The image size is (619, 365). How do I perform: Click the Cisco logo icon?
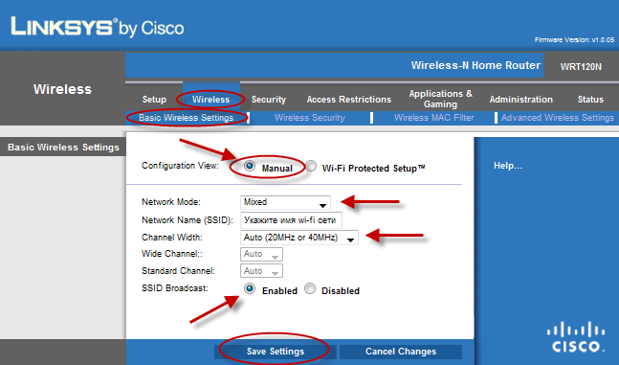(x=576, y=337)
